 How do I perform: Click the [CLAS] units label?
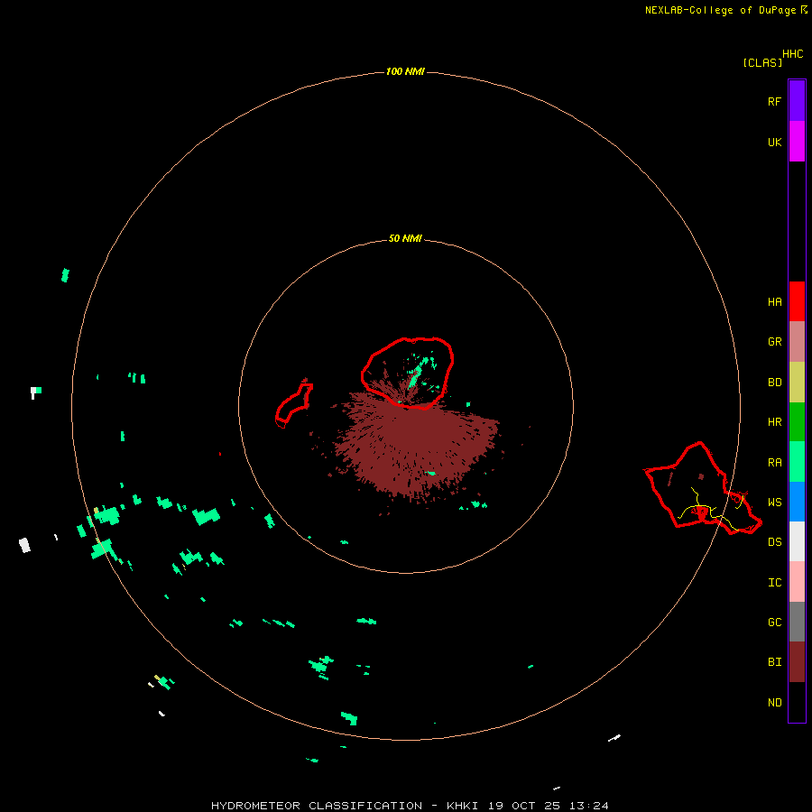tap(762, 62)
